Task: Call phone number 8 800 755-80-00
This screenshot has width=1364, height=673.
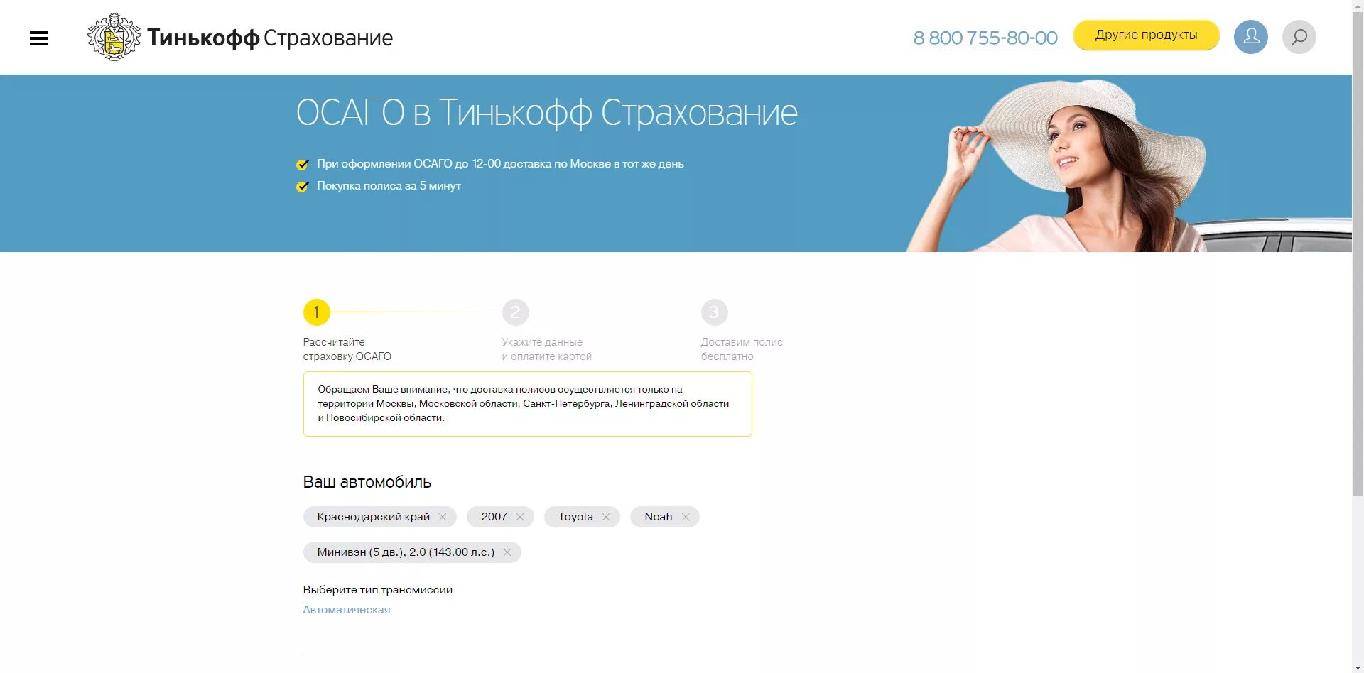Action: [x=985, y=38]
